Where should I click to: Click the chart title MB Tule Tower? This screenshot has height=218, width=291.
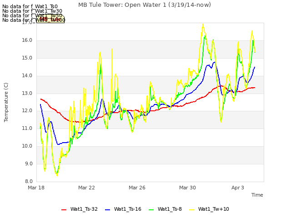point(145,5)
